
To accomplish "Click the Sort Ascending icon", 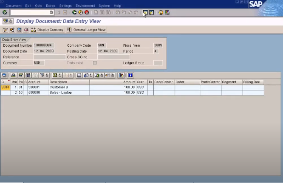I will pos(13,75).
